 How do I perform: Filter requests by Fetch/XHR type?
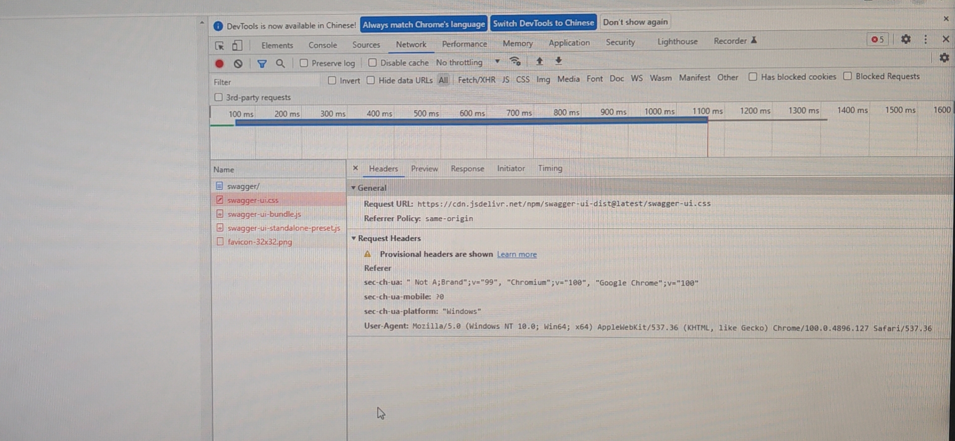coord(477,80)
